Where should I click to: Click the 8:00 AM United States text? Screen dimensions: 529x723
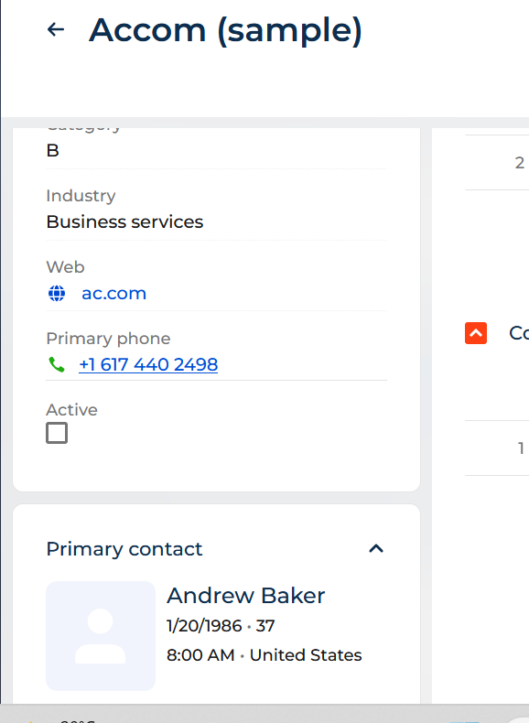[x=264, y=655]
